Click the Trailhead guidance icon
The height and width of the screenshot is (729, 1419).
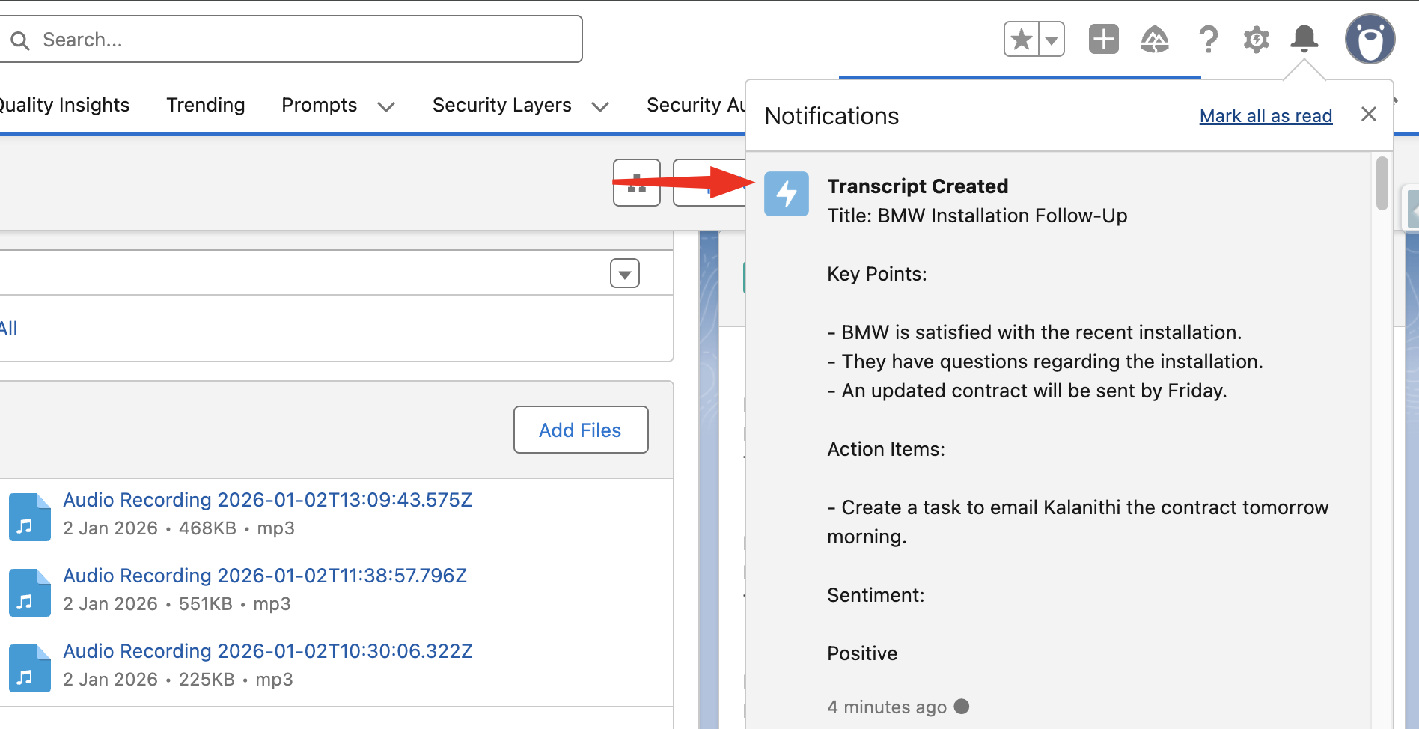(x=1155, y=40)
